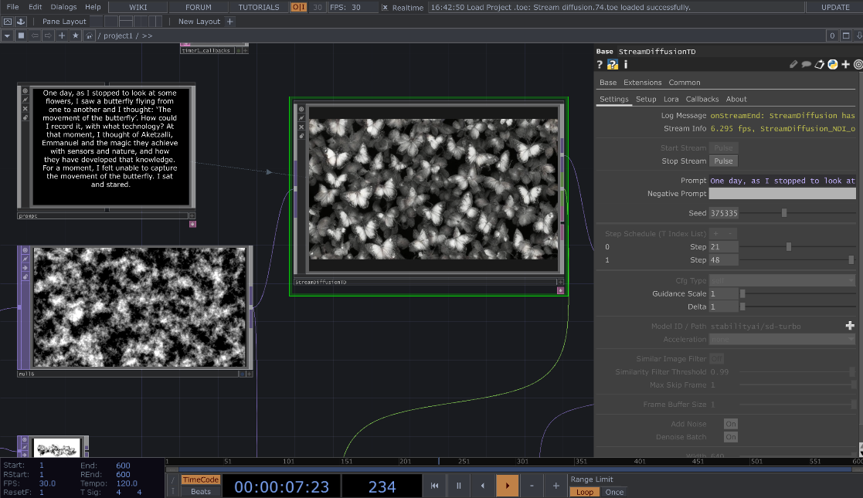Viewport: 863px width, 498px height.
Task: Expand path with the >> chevrons
Action: click(x=147, y=36)
